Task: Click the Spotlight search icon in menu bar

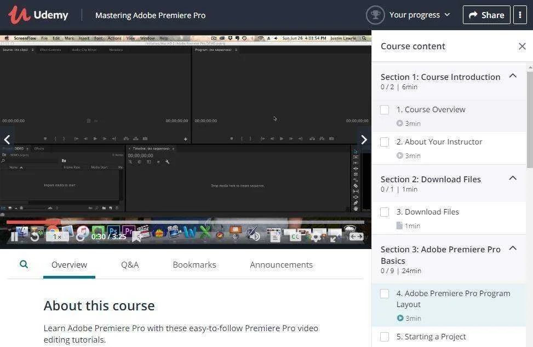Action: tap(364, 38)
